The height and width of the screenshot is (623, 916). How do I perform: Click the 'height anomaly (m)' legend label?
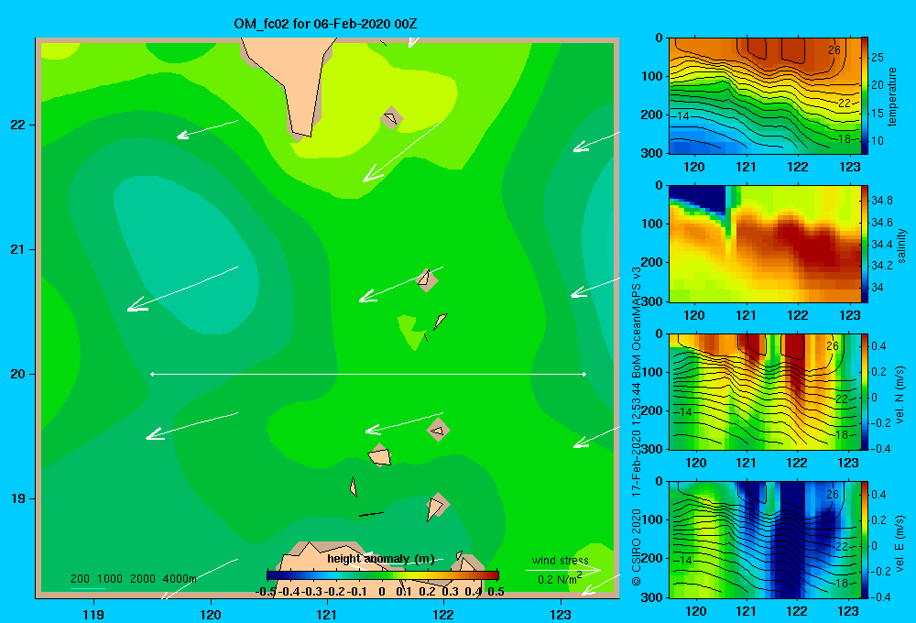coord(381,559)
